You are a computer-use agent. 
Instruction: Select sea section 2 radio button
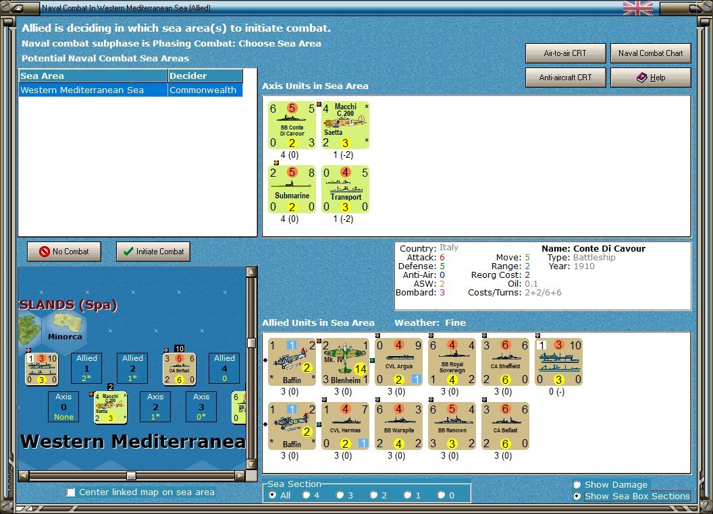click(x=373, y=495)
